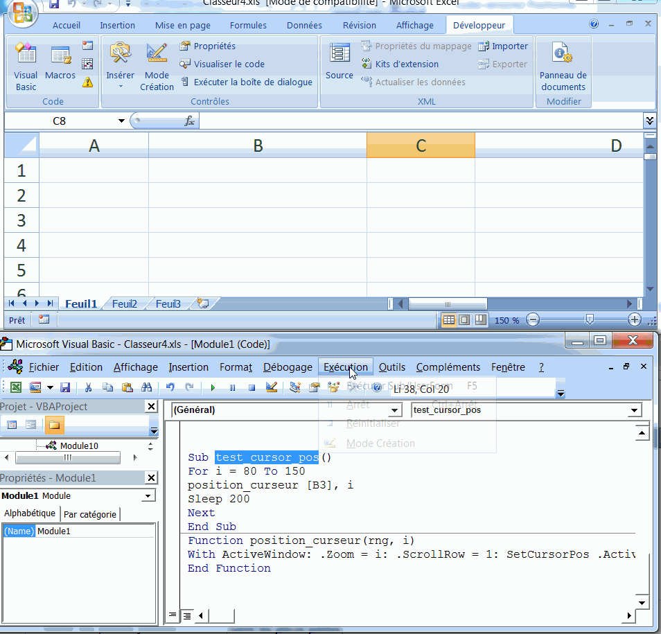Open the Name Box dropdown

click(121, 121)
